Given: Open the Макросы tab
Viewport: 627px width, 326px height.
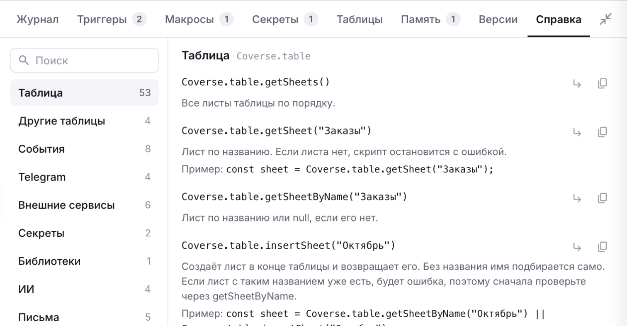Looking at the screenshot, I should click(x=199, y=19).
